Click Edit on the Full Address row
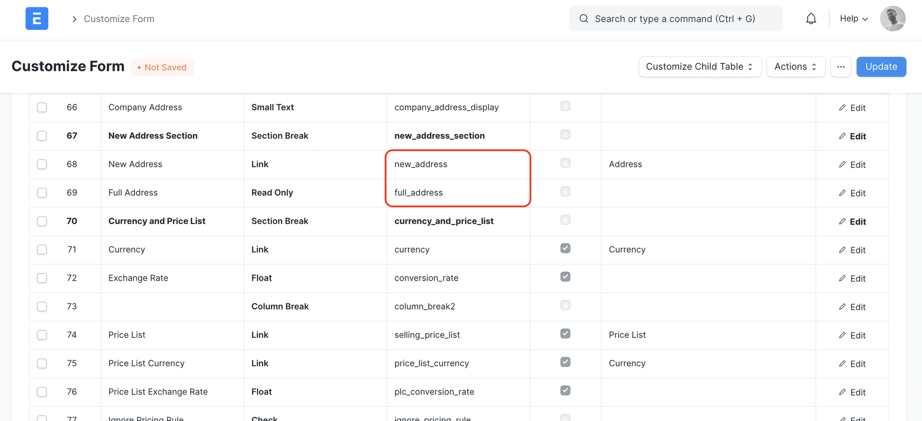The width and height of the screenshot is (922, 421). pos(852,193)
